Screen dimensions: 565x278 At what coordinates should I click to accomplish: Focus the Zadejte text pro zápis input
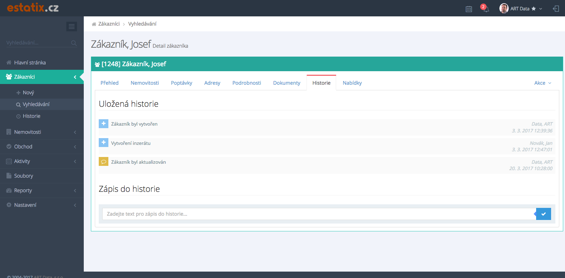tap(319, 214)
